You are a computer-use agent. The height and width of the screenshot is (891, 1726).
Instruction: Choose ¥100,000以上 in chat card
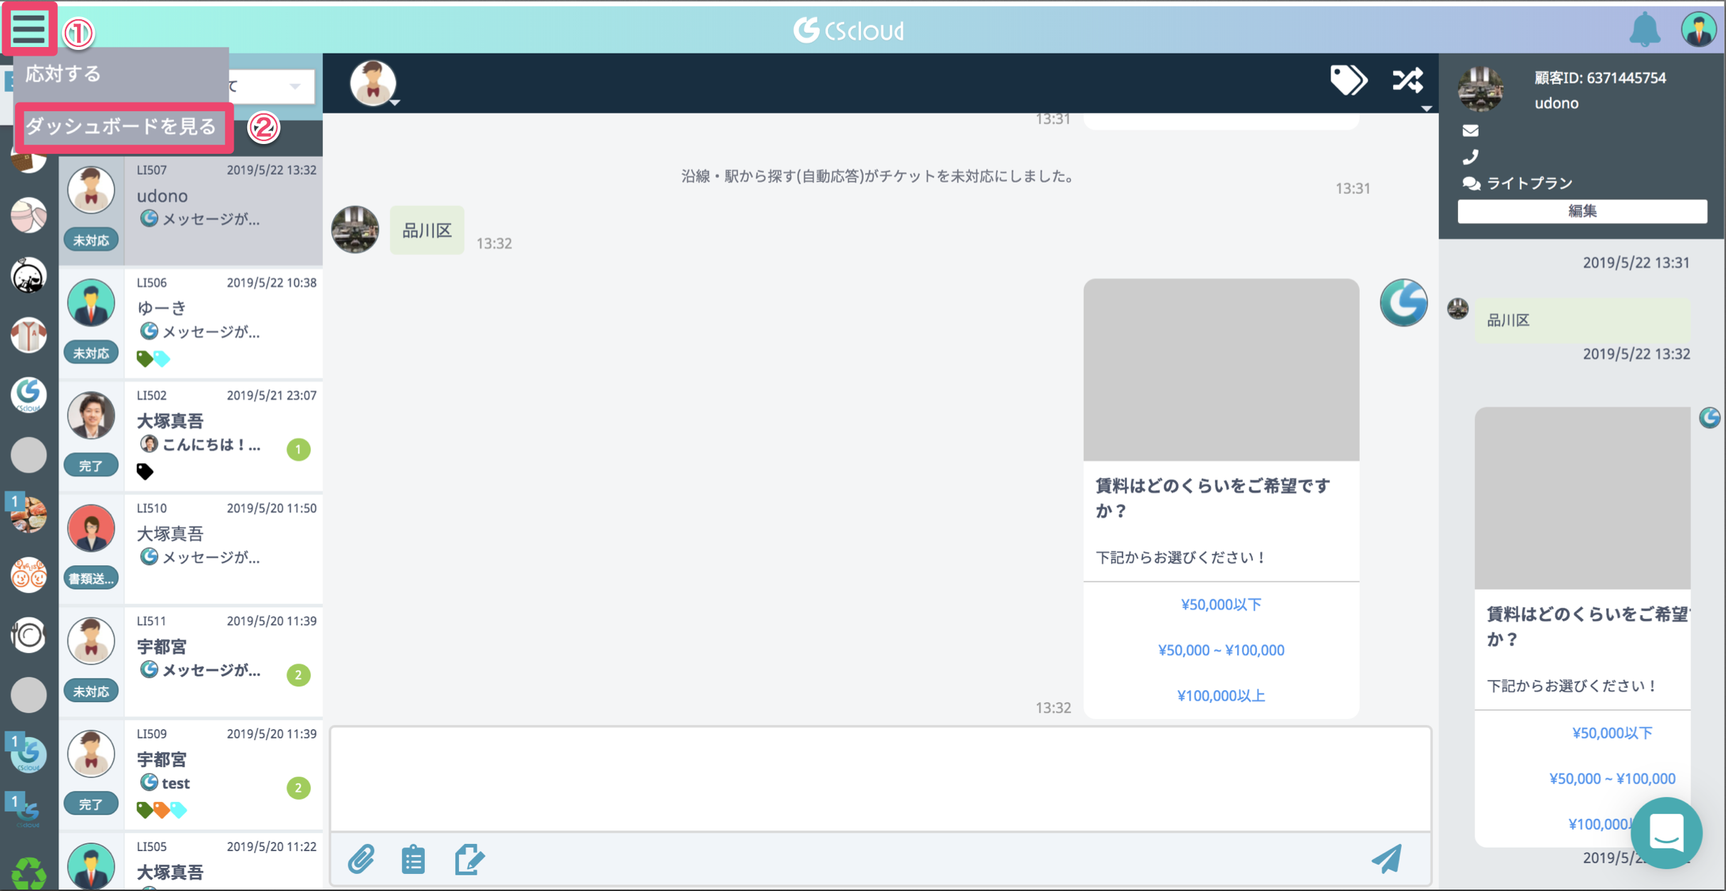1221,696
